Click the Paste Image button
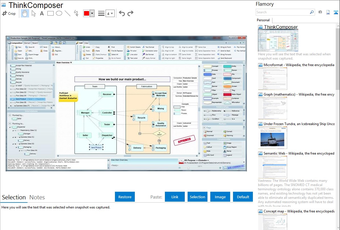This screenshot has width=340, height=230. (x=220, y=197)
